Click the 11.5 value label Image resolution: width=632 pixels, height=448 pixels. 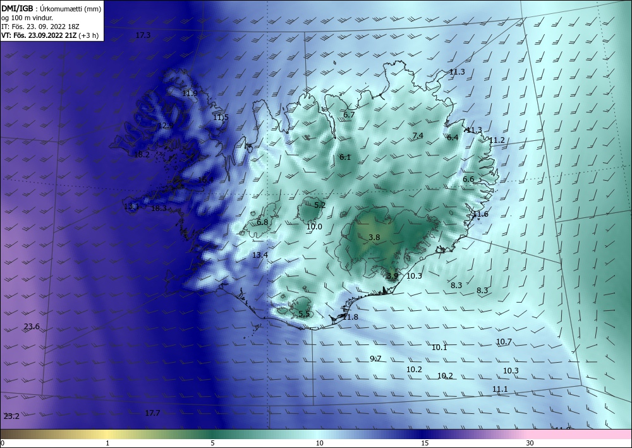(x=221, y=118)
